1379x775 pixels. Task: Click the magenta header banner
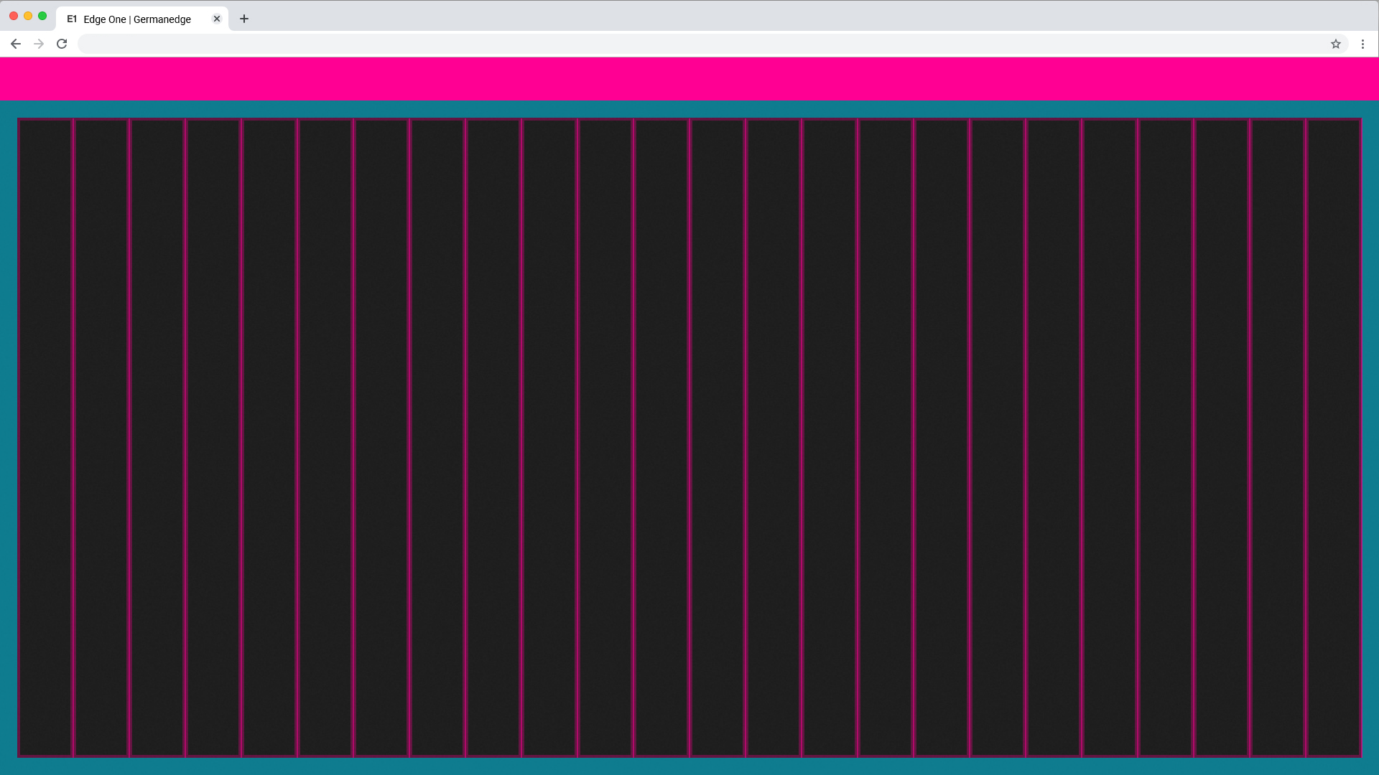click(689, 79)
